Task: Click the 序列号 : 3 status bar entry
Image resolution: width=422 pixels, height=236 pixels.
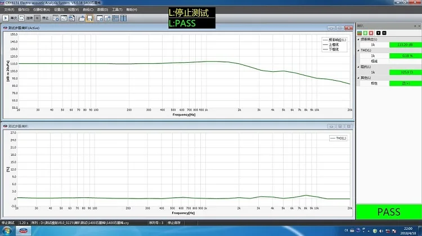Action: [156, 223]
